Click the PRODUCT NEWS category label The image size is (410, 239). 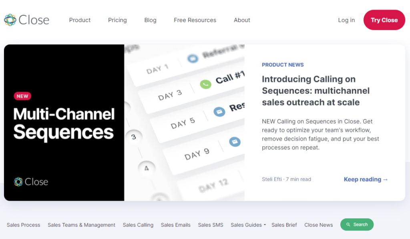[x=283, y=65]
